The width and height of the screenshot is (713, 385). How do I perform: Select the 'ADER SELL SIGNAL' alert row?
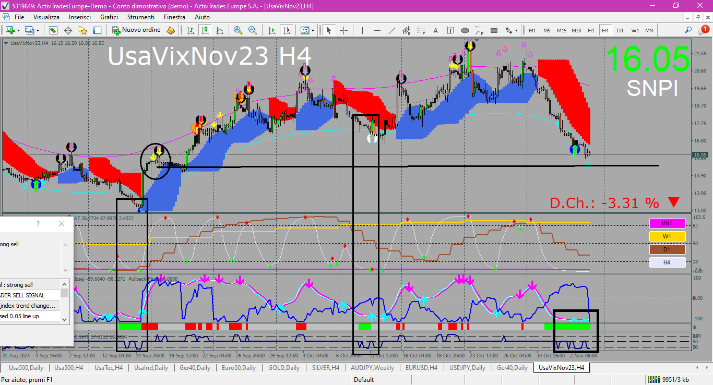(30, 295)
